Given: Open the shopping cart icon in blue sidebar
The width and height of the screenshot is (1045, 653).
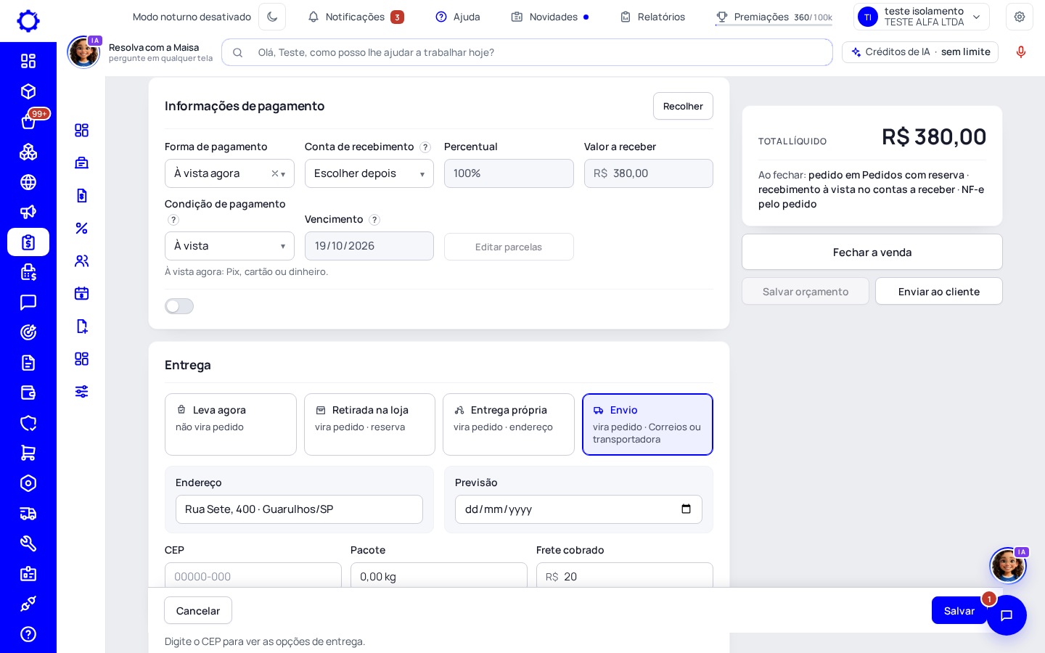Looking at the screenshot, I should pos(28,453).
